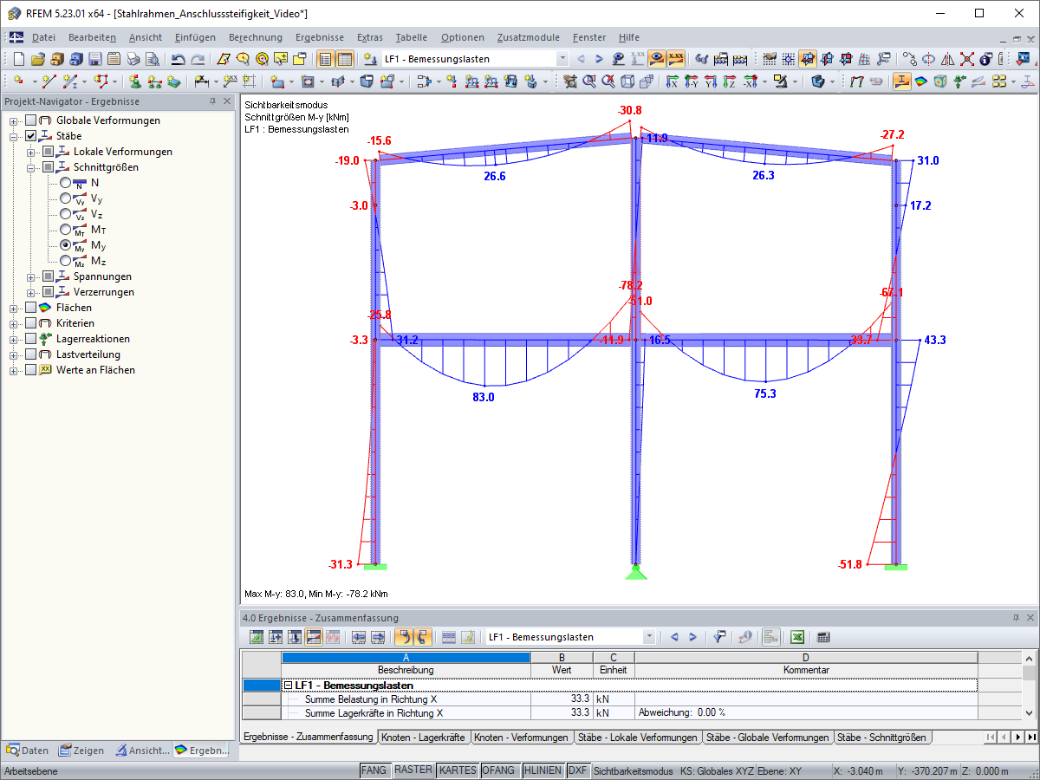Open the load case dropdown in main toolbar

click(x=562, y=59)
